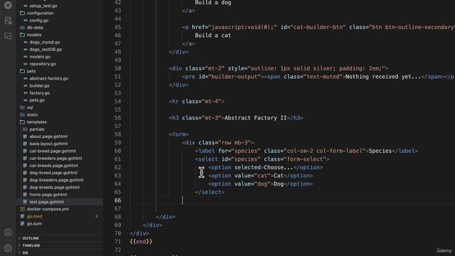The height and width of the screenshot is (256, 455).
Task: Click the closing </select> tag
Action: tap(210, 192)
